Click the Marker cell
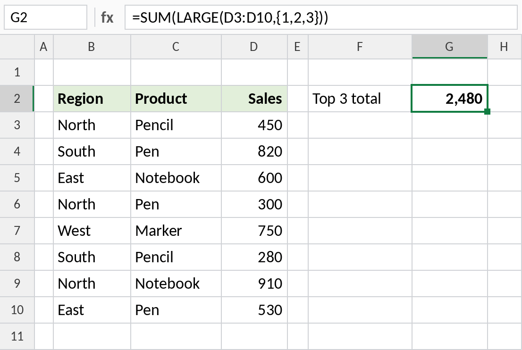 pyautogui.click(x=176, y=231)
